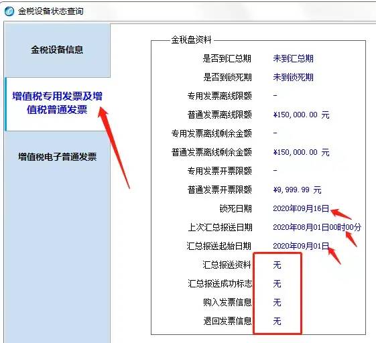The image size is (376, 343).
Task: Click the 未到锁死期 status value
Action: click(x=293, y=77)
